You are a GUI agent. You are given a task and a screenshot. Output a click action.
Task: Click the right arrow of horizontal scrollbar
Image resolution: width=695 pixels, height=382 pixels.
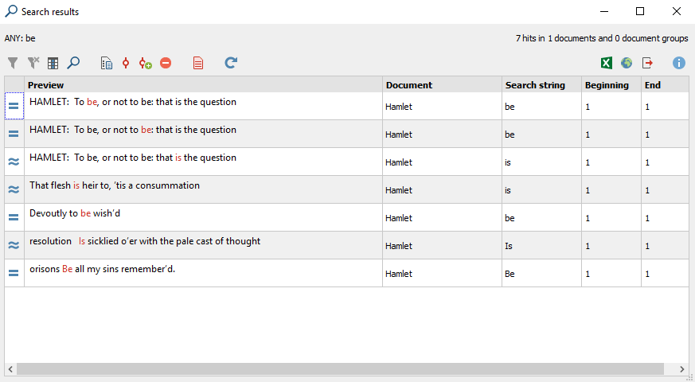pos(682,368)
